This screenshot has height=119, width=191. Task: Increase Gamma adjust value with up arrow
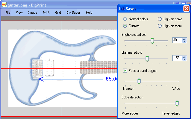click(x=184, y=57)
